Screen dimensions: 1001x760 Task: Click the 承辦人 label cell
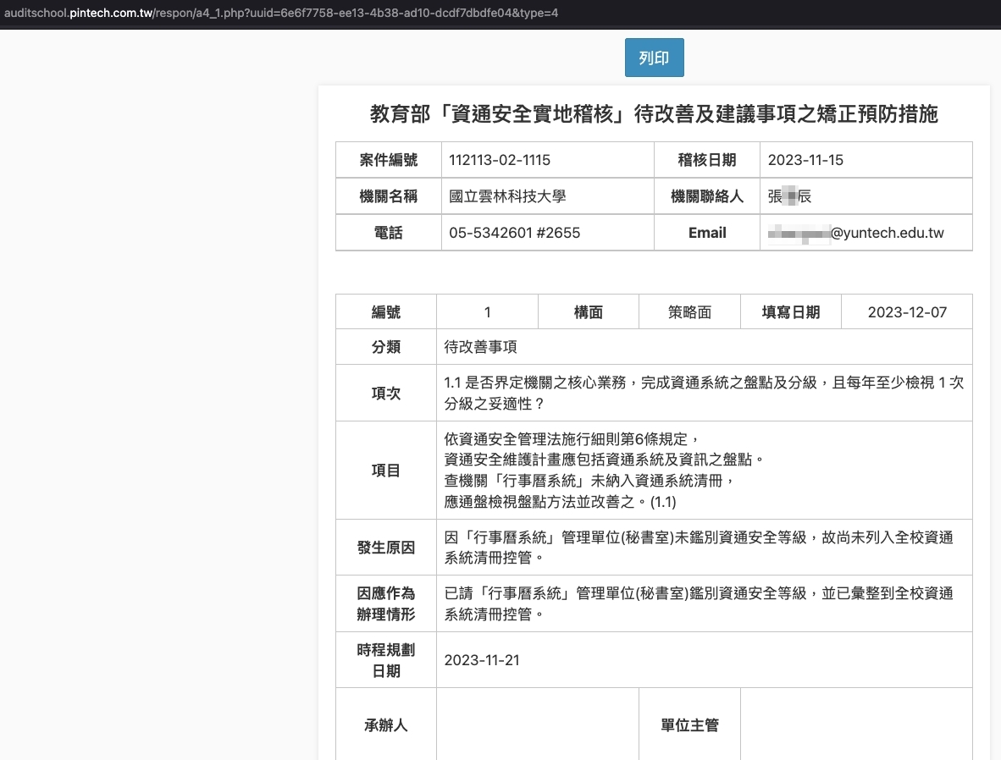coord(386,725)
